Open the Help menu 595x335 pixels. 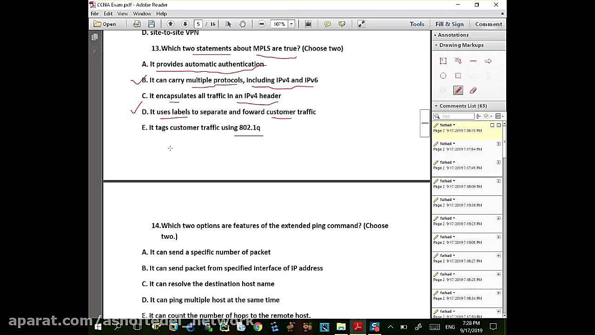[x=161, y=14]
